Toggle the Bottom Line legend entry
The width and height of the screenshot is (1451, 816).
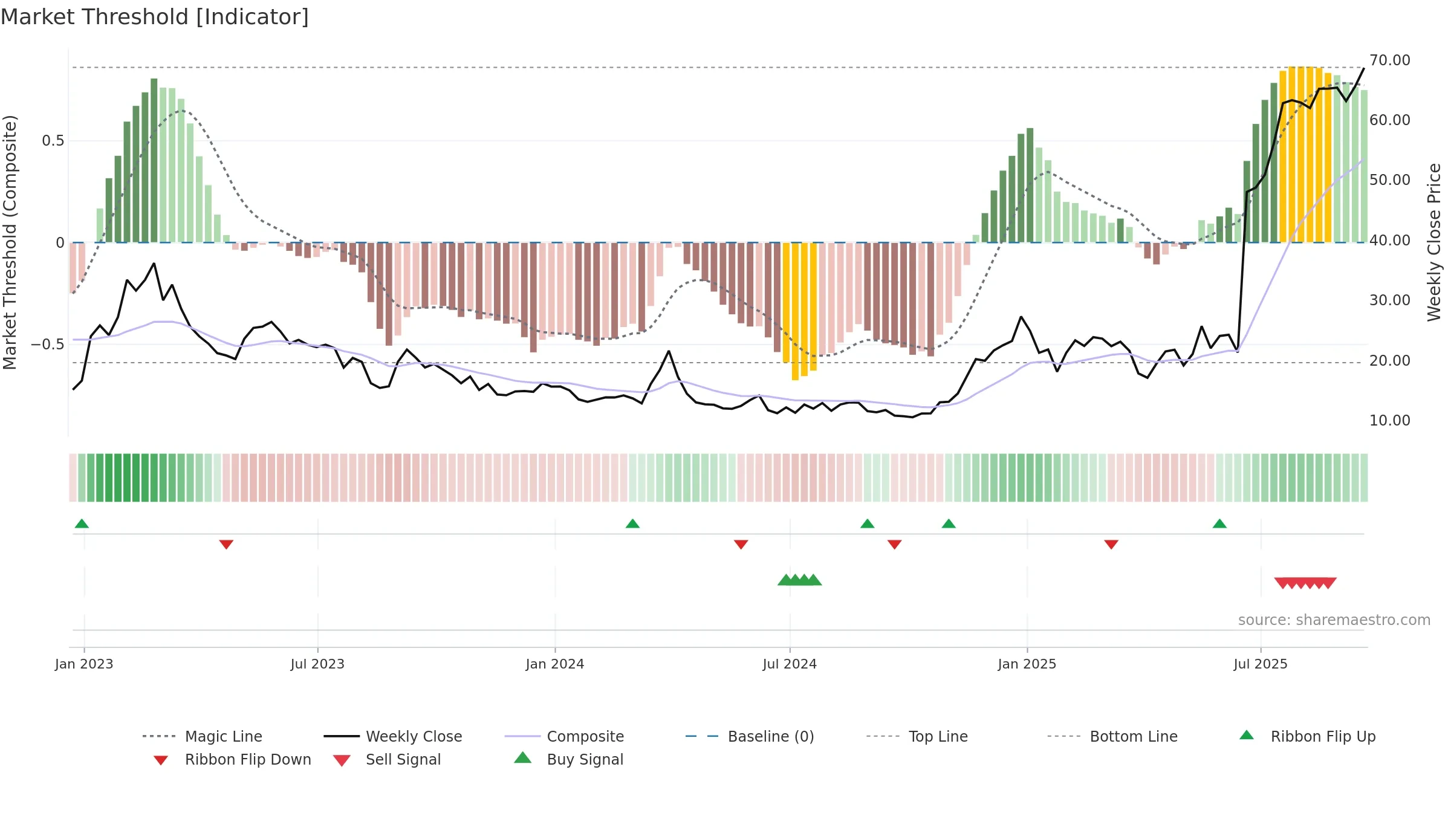click(x=1112, y=736)
